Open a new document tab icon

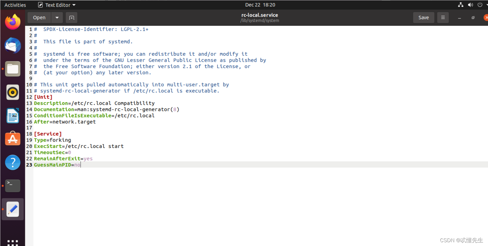[71, 18]
